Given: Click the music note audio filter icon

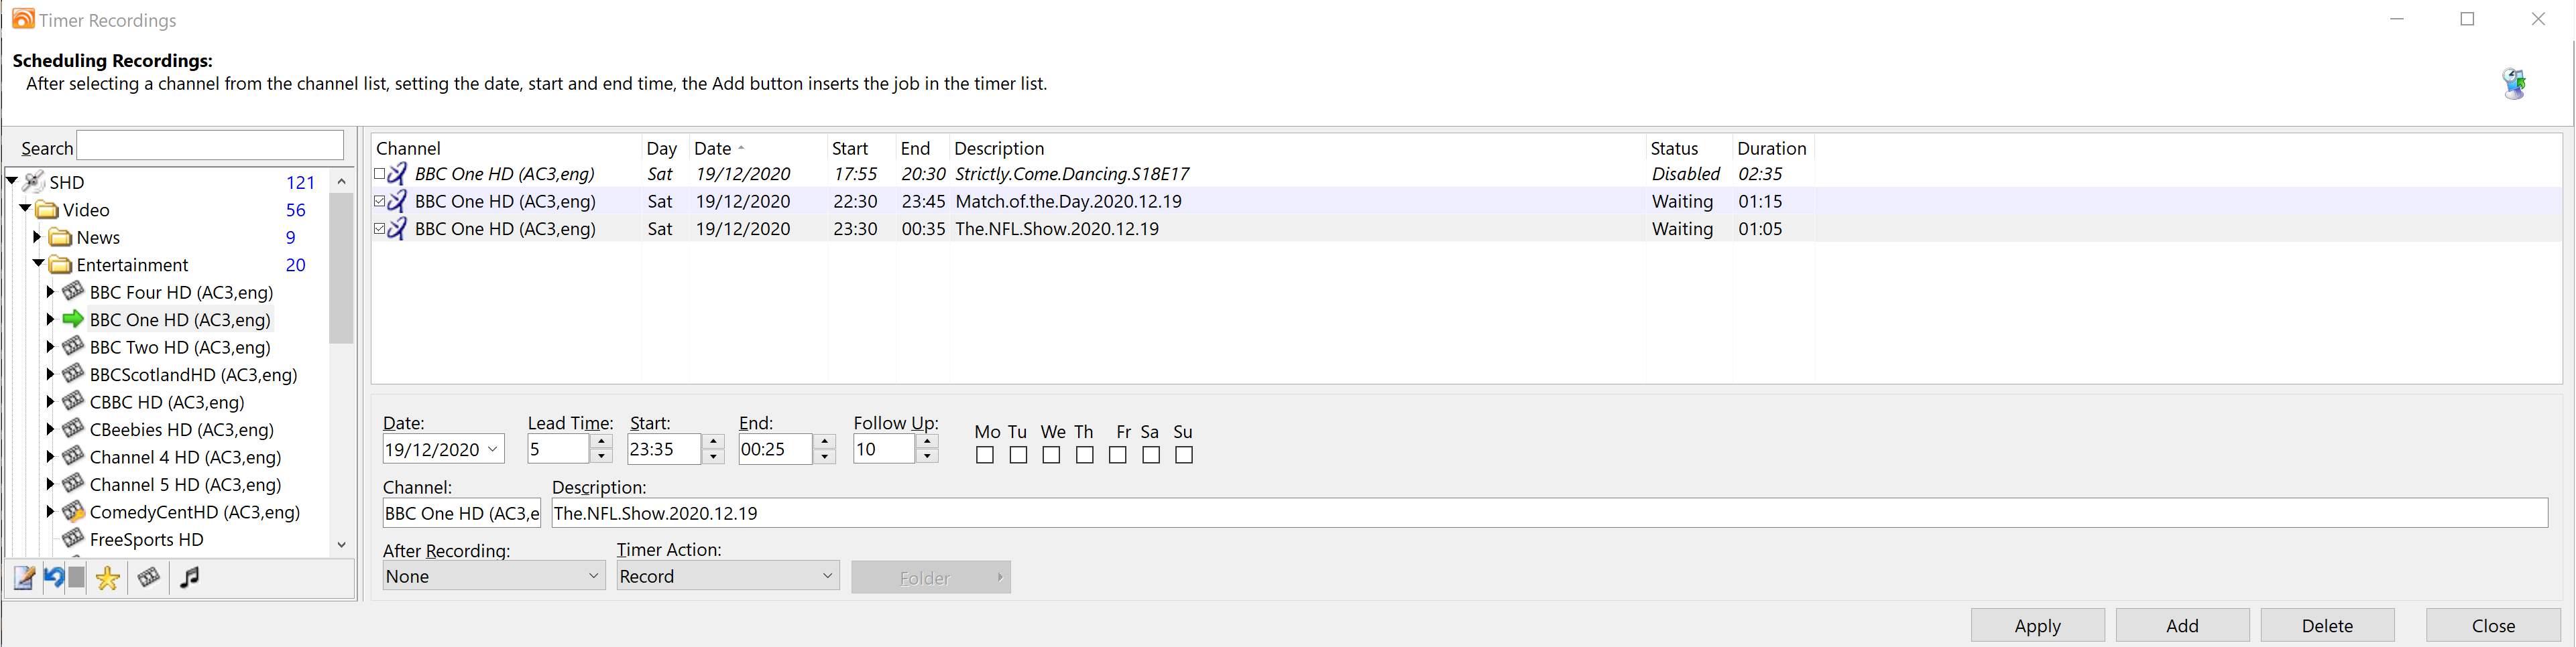Looking at the screenshot, I should [190, 577].
